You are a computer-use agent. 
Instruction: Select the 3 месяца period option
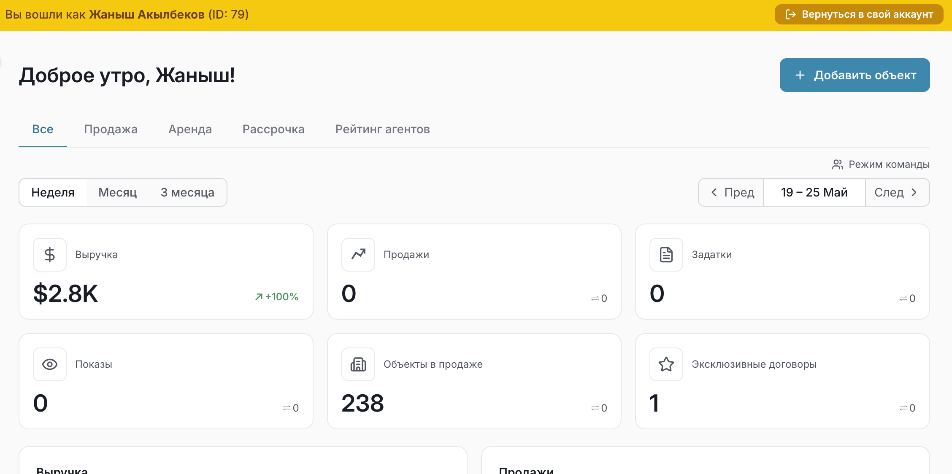point(187,192)
